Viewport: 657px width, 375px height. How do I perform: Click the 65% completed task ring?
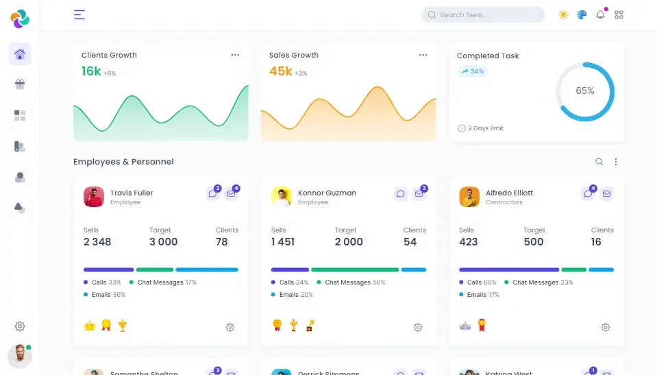(585, 91)
